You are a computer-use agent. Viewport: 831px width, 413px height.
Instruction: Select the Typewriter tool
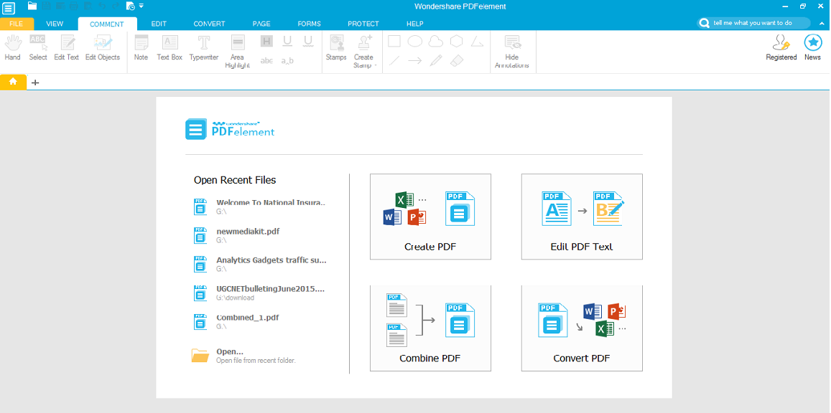pyautogui.click(x=203, y=48)
